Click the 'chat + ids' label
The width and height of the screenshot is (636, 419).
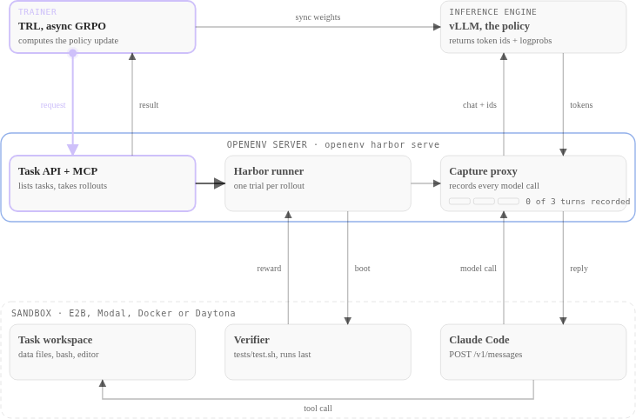[479, 105]
